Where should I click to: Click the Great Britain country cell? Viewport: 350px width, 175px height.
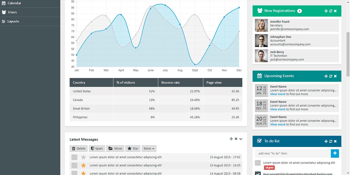(x=91, y=108)
